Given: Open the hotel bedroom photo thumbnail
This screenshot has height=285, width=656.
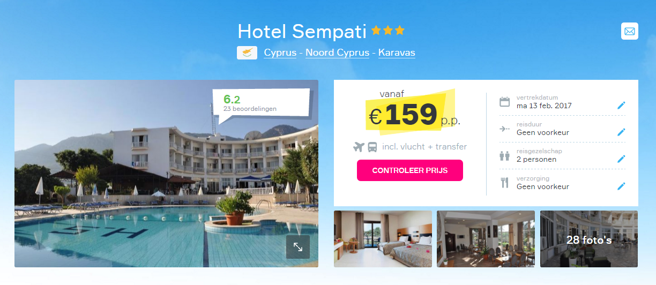Looking at the screenshot, I should click(x=383, y=239).
